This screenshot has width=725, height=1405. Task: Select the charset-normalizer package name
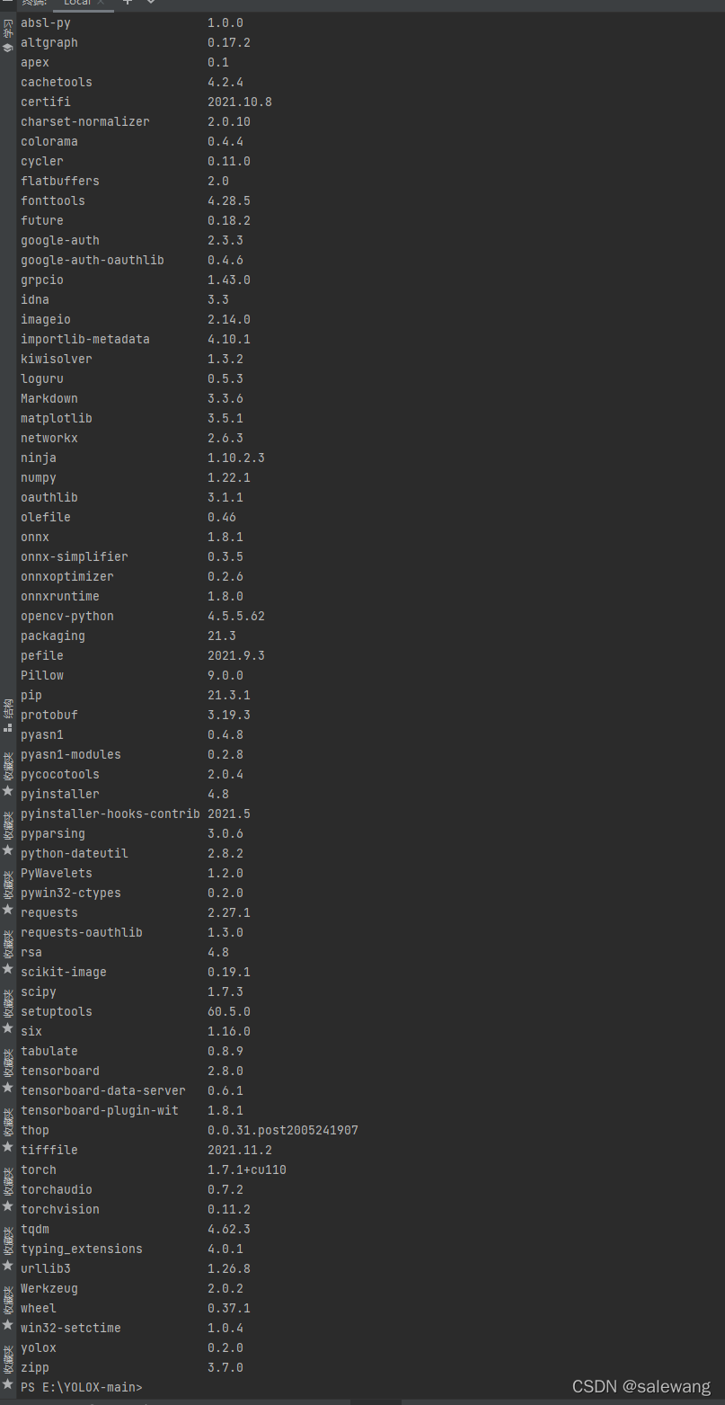tap(85, 121)
